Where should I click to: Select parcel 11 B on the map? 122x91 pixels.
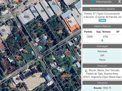[58, 29]
